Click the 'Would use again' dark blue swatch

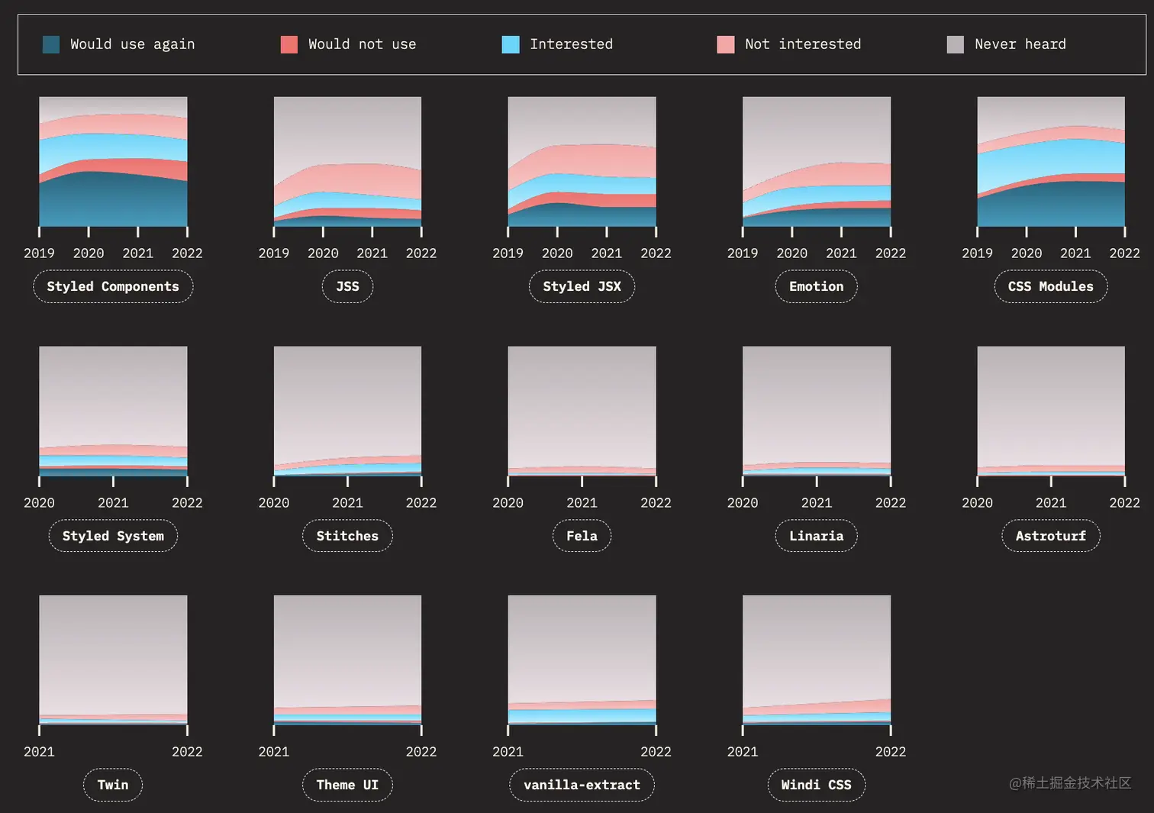(51, 44)
